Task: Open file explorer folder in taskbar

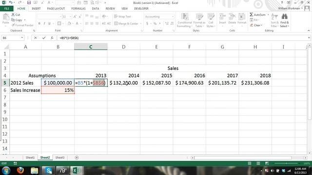Action: [x=35, y=171]
